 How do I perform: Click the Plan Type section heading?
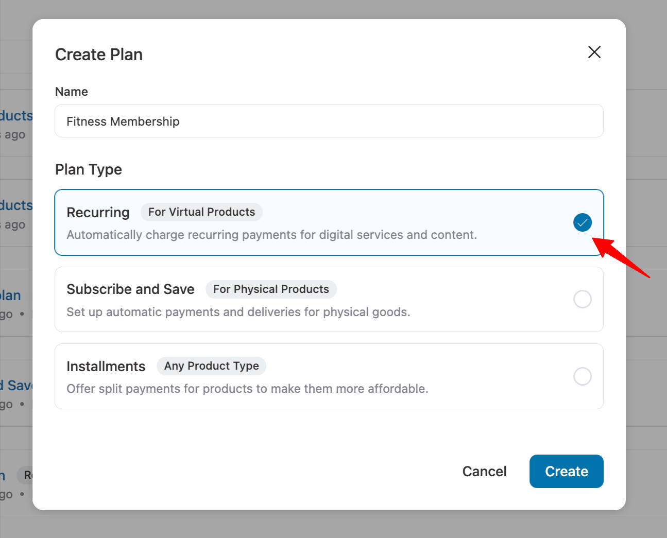coord(88,169)
